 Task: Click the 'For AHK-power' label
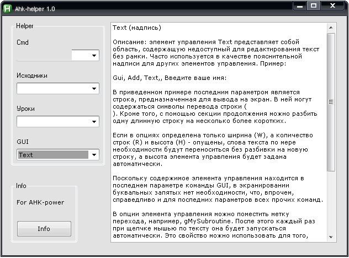tap(40, 202)
